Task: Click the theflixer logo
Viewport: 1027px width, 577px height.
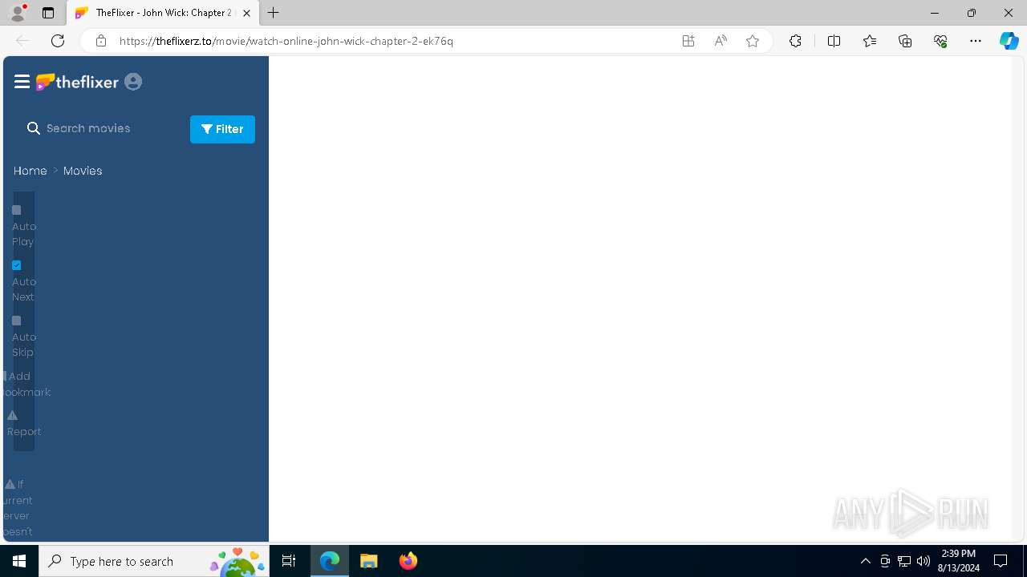Action: click(x=77, y=82)
